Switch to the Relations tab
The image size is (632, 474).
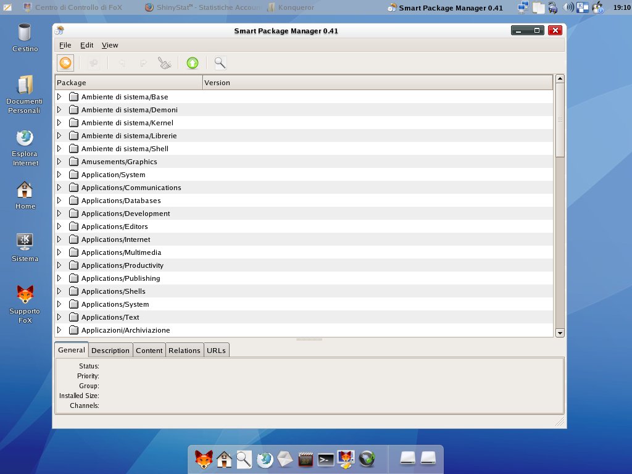point(184,351)
